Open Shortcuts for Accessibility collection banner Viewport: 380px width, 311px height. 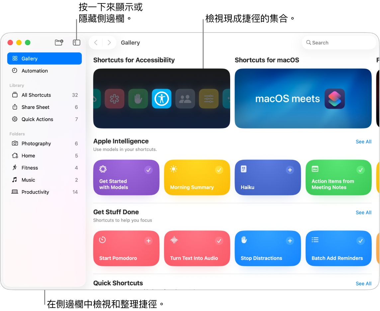[162, 98]
